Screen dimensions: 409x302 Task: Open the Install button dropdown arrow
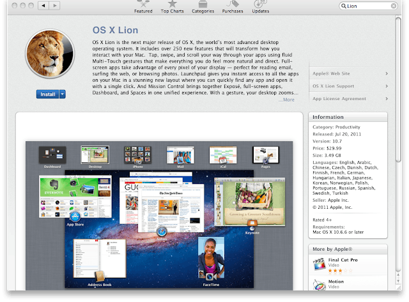point(63,94)
